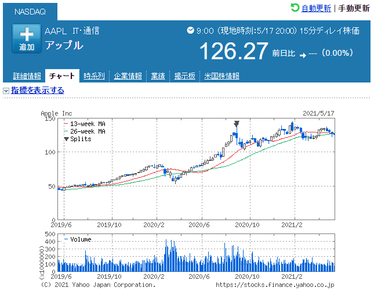Image resolution: width=374 pixels, height=291 pixels.
Task: Open the 掲示板 tab
Action: 184,76
